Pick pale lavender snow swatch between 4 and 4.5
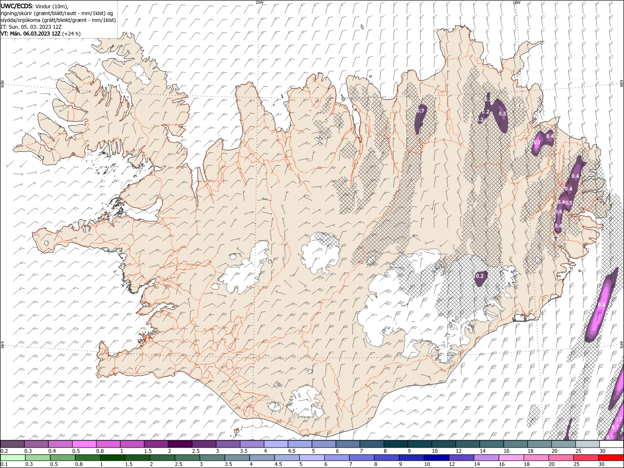The width and height of the screenshot is (624, 468). (275, 444)
